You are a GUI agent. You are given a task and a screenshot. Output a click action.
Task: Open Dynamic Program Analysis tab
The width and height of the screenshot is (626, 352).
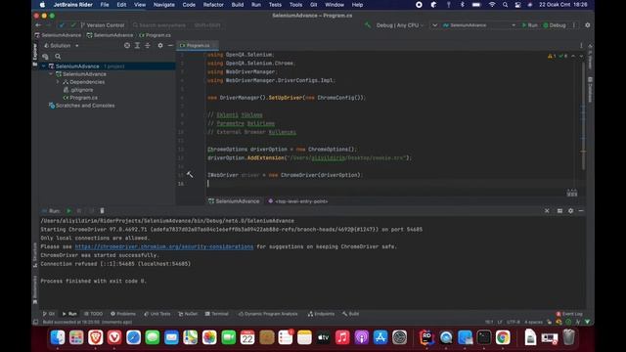(x=268, y=314)
